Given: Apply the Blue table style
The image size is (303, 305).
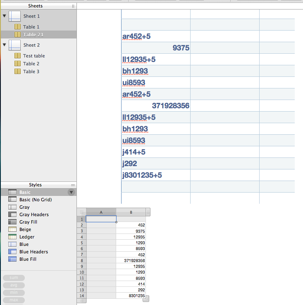Looking at the screenshot, I should point(39,244).
